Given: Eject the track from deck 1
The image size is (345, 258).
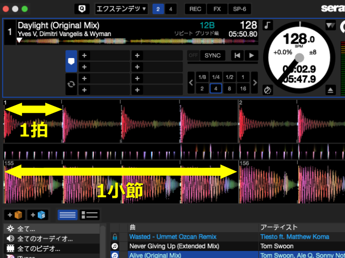Looking at the screenshot, I should [x=330, y=90].
